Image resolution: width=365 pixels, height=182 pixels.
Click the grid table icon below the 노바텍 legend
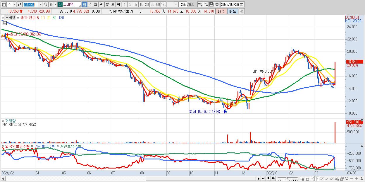pyautogui.click(x=4, y=23)
